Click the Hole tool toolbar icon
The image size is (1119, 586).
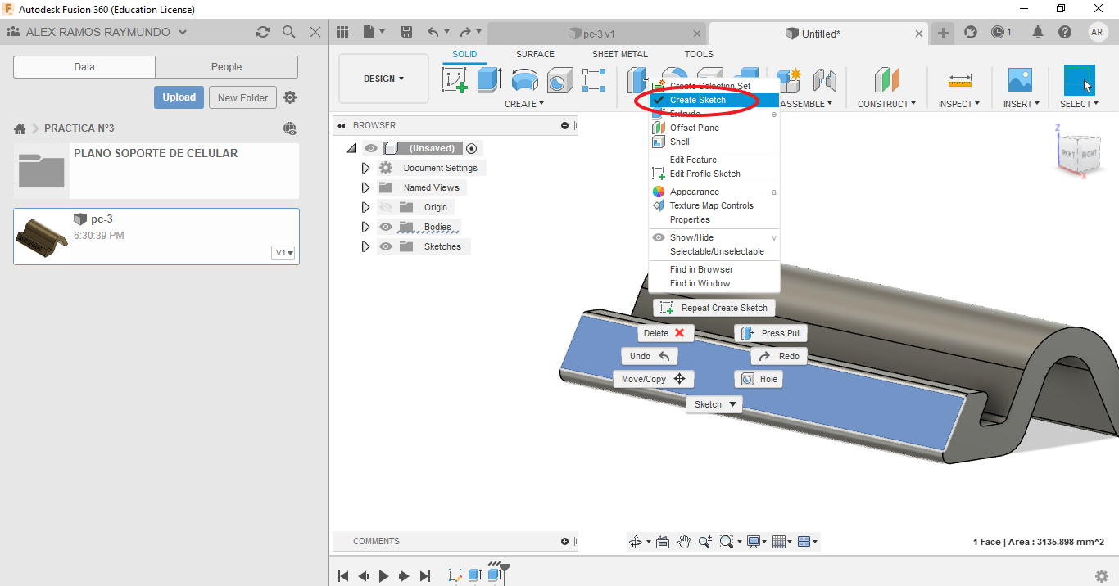559,80
